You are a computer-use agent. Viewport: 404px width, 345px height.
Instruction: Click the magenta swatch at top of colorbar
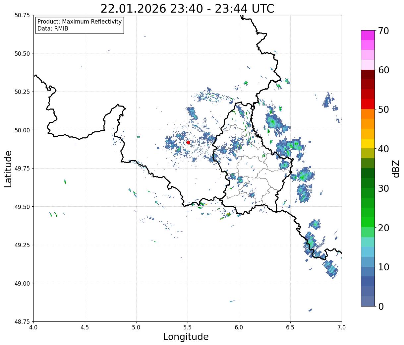[x=368, y=35]
